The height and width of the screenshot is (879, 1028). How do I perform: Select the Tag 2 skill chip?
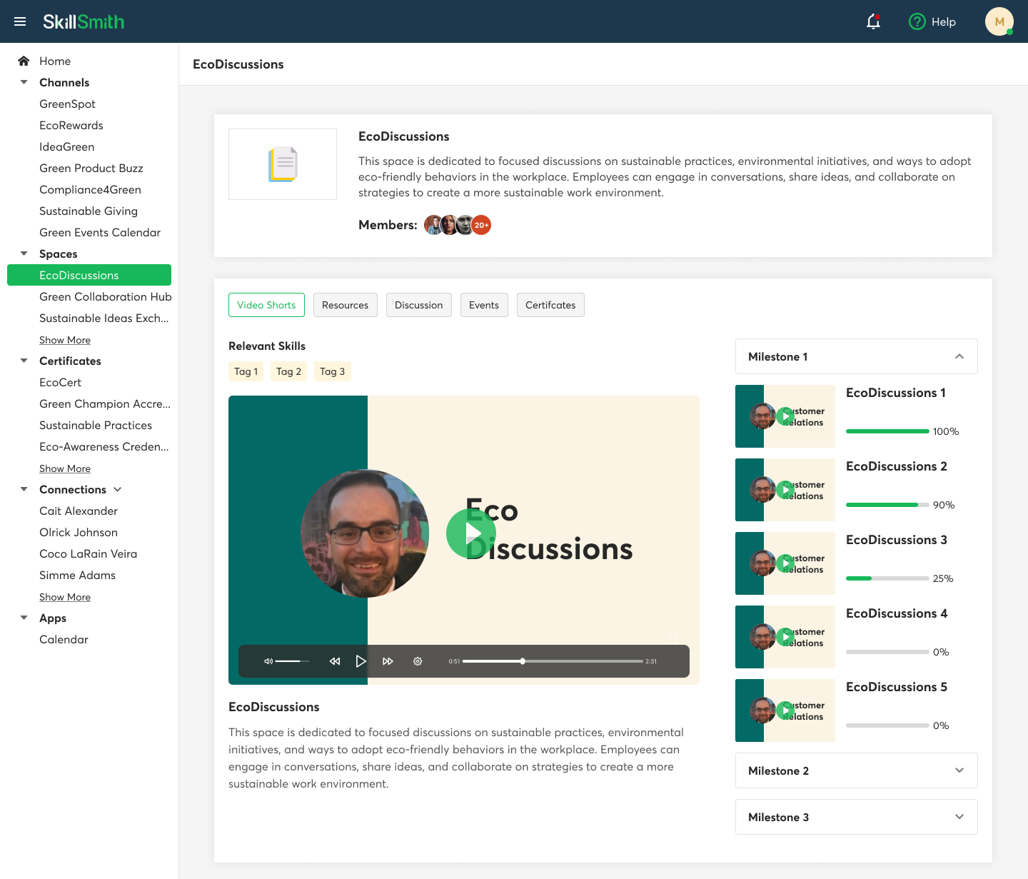pos(288,371)
